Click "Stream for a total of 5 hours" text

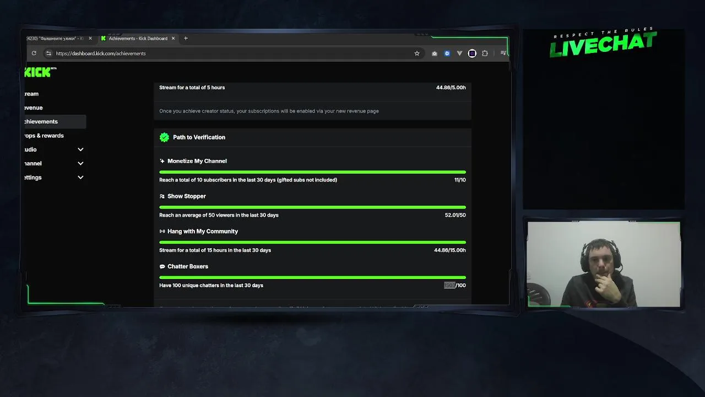click(x=192, y=88)
